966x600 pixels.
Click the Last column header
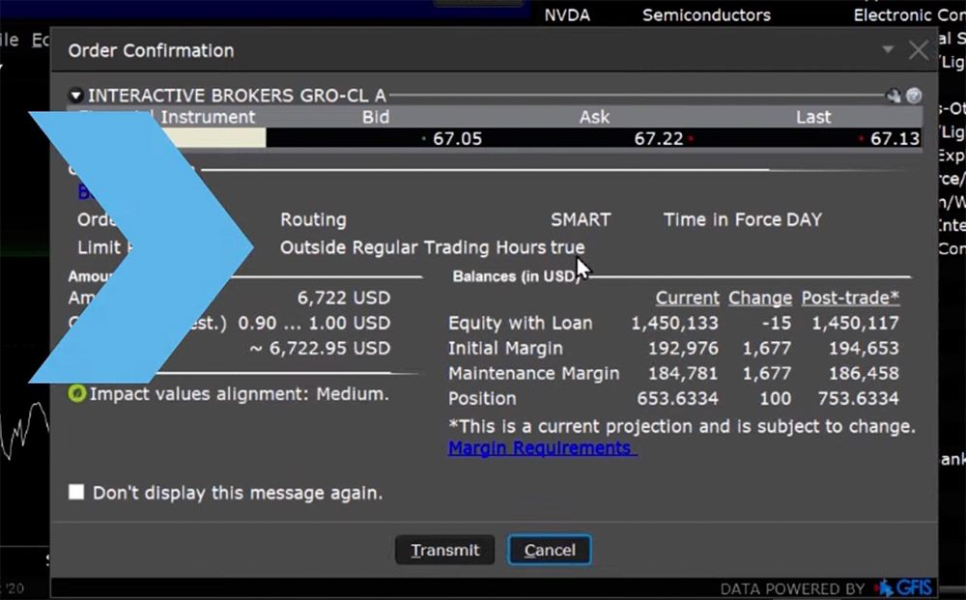812,117
